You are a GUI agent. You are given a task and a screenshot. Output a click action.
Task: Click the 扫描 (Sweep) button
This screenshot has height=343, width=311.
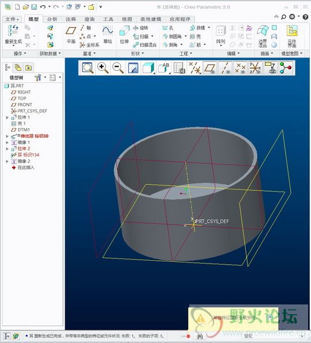[141, 36]
